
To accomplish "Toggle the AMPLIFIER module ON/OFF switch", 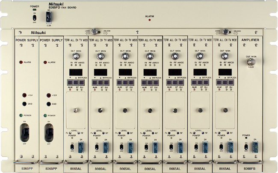I will click(246, 147).
